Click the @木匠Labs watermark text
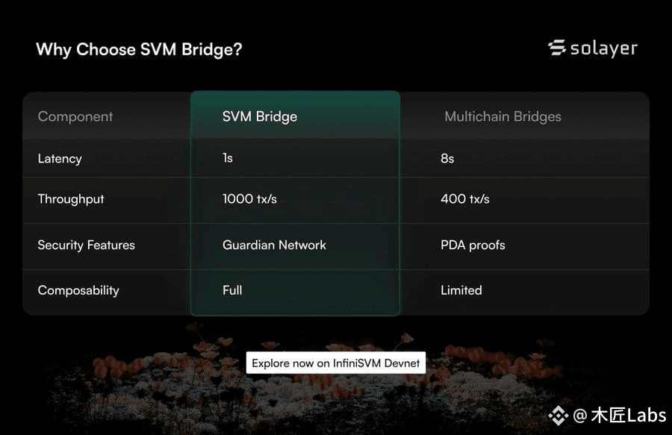This screenshot has width=672, height=435. [619, 416]
